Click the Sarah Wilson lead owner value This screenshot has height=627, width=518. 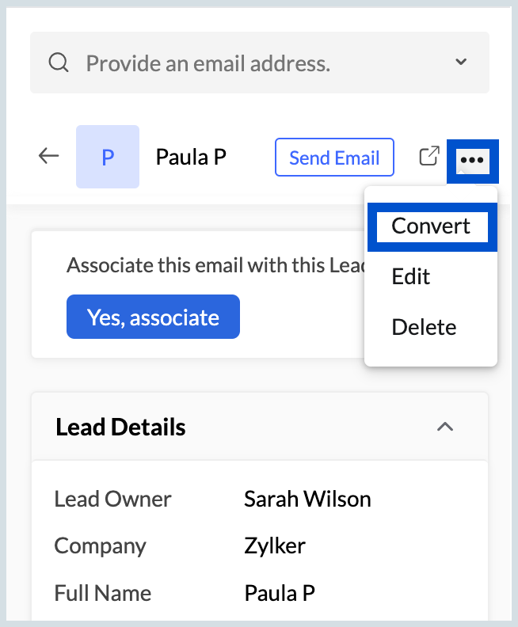pos(307,499)
